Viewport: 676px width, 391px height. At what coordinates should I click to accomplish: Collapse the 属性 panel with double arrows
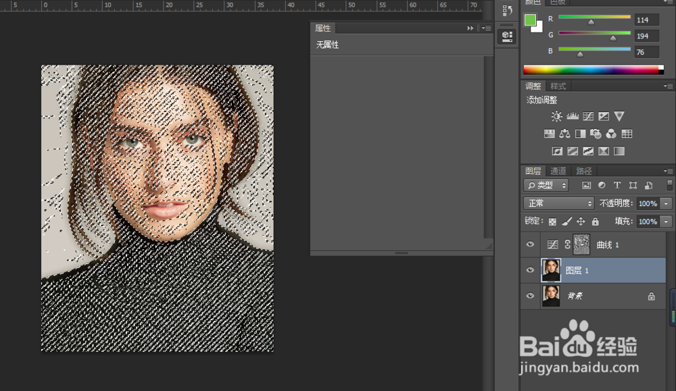point(470,28)
